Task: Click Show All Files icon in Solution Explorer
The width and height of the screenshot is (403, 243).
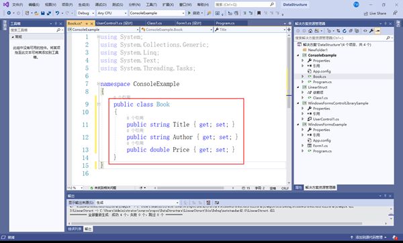Action: coord(357,31)
